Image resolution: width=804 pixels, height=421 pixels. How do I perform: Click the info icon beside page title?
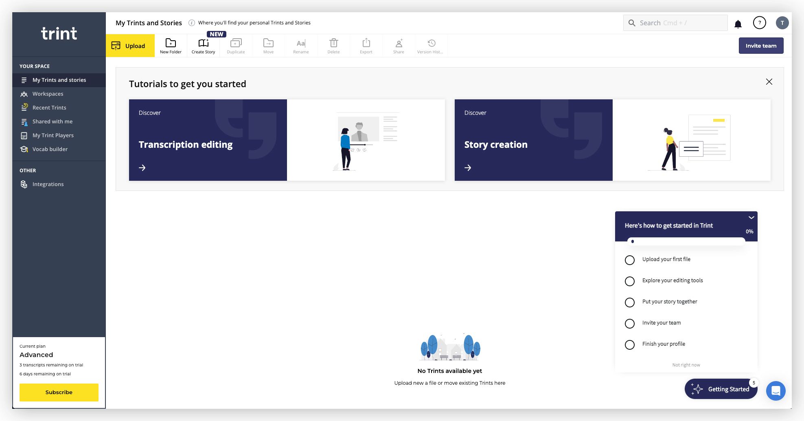pos(192,23)
